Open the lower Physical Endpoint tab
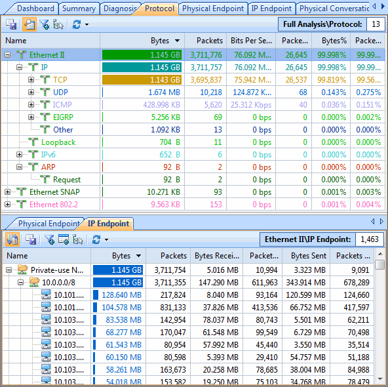388x387 pixels. (x=48, y=224)
